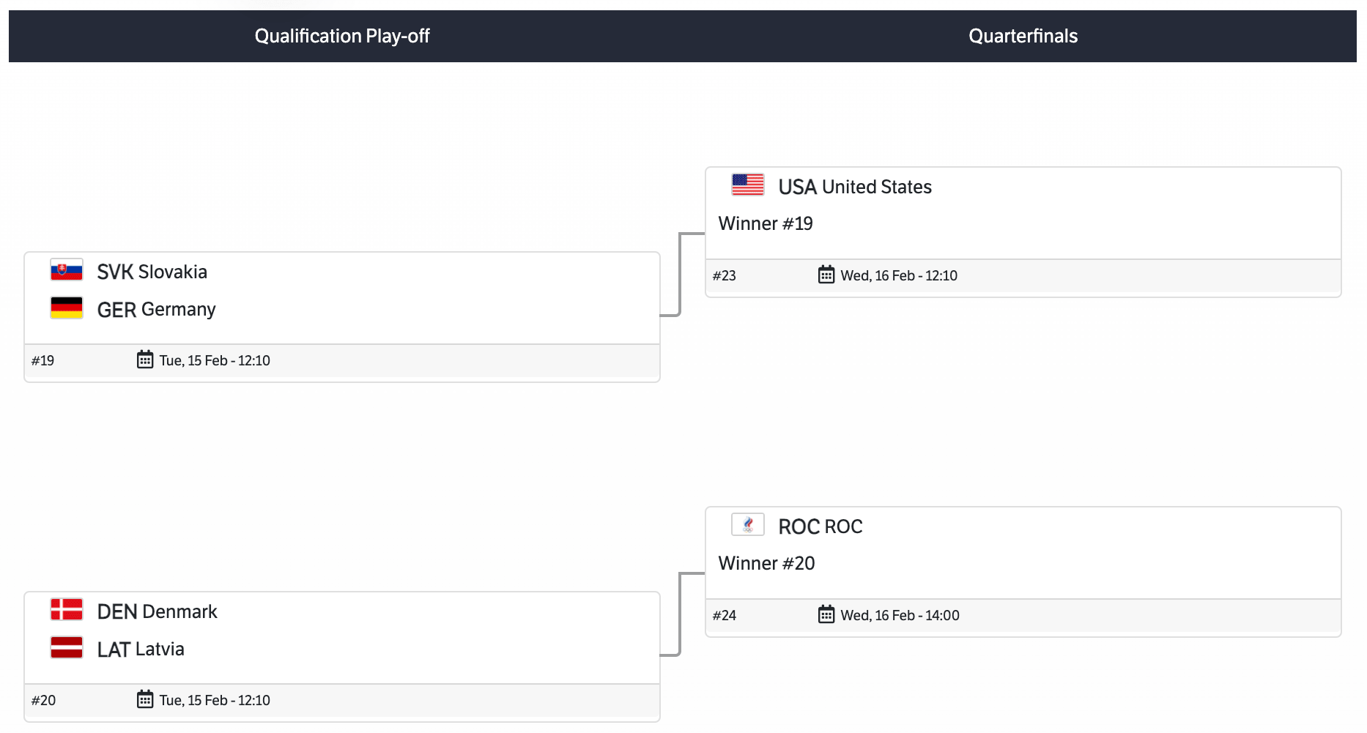This screenshot has height=733, width=1367.
Task: Click the #23 game number label
Action: (725, 276)
